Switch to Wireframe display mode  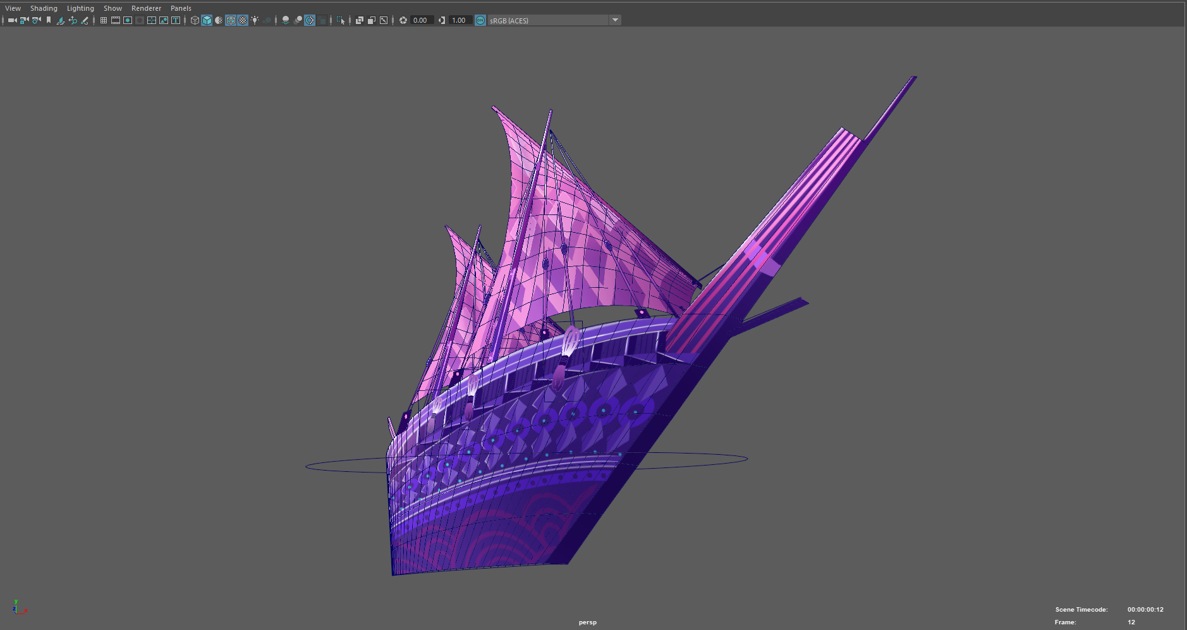point(195,20)
